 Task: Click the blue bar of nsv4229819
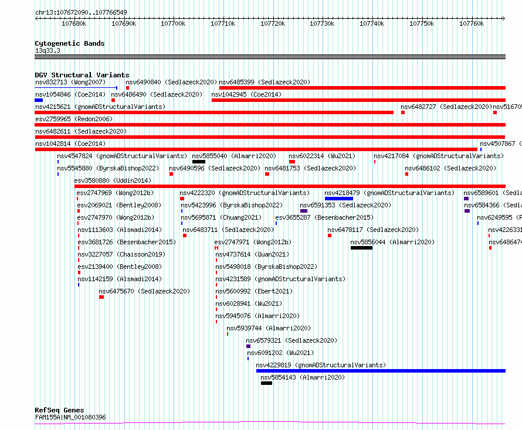[381, 371]
